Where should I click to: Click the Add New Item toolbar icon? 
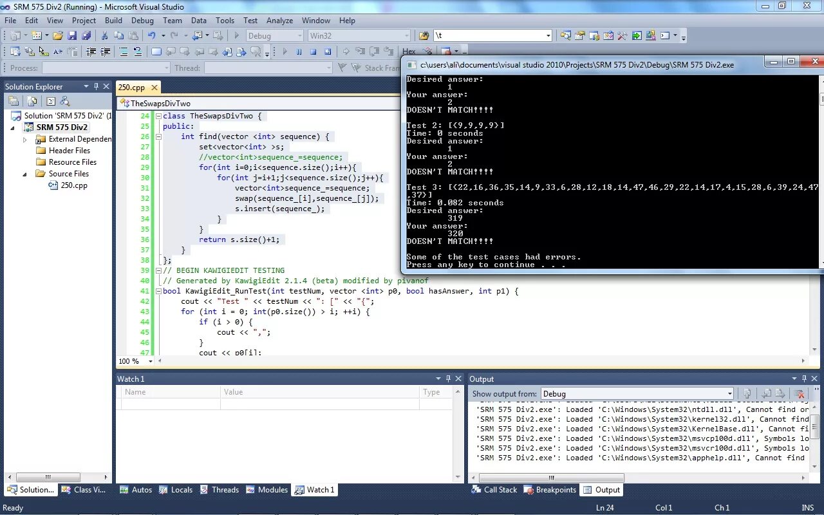point(37,35)
